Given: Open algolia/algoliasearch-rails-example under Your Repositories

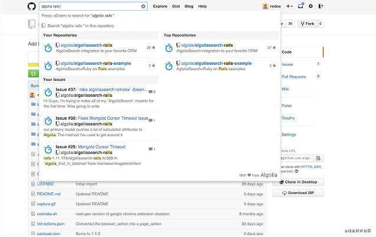Looking at the screenshot, I should coord(96,63).
